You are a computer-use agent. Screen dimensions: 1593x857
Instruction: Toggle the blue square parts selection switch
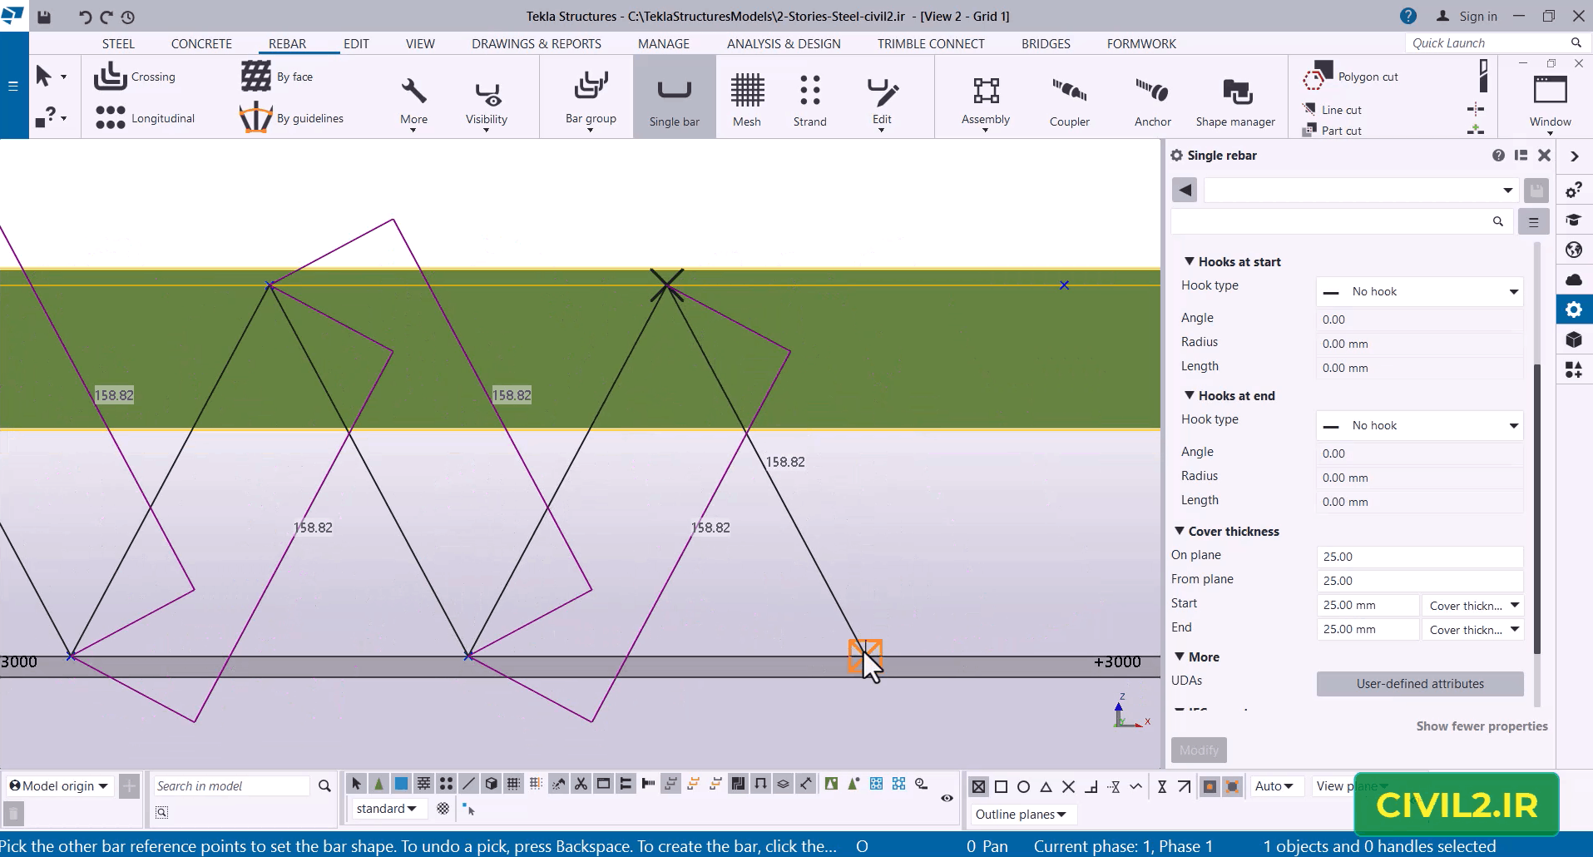(401, 784)
